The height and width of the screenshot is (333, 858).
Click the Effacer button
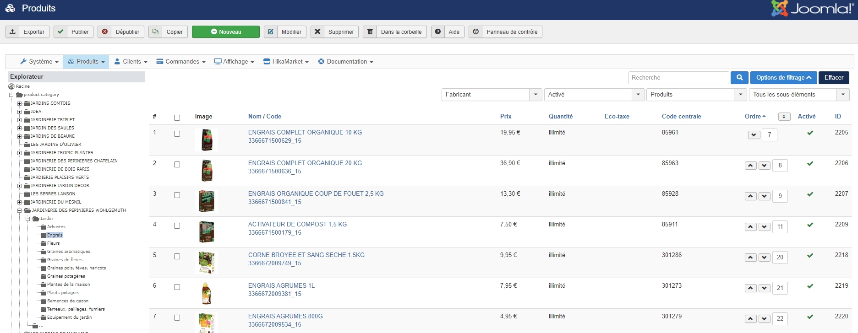tap(834, 78)
